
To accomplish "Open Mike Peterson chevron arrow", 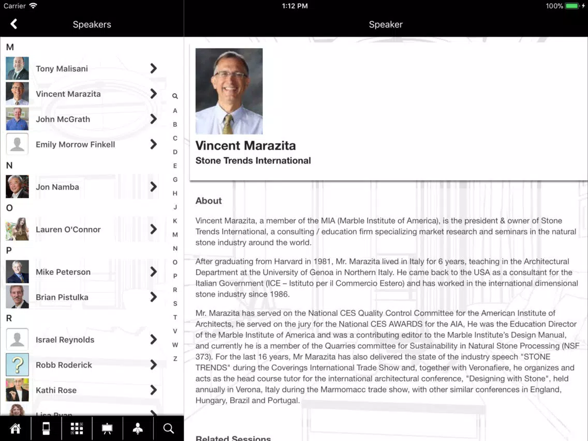I will [153, 272].
